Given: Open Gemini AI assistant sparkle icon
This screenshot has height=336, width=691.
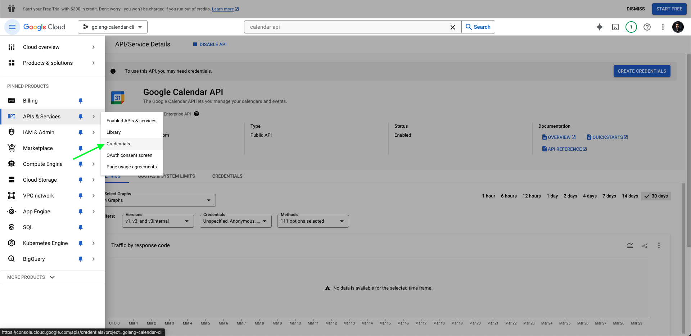Looking at the screenshot, I should pos(600,27).
